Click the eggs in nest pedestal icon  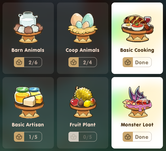(x=83, y=28)
